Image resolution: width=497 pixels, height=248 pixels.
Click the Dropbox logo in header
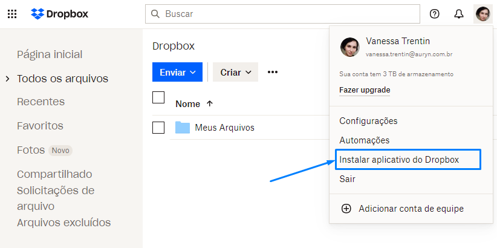(60, 14)
